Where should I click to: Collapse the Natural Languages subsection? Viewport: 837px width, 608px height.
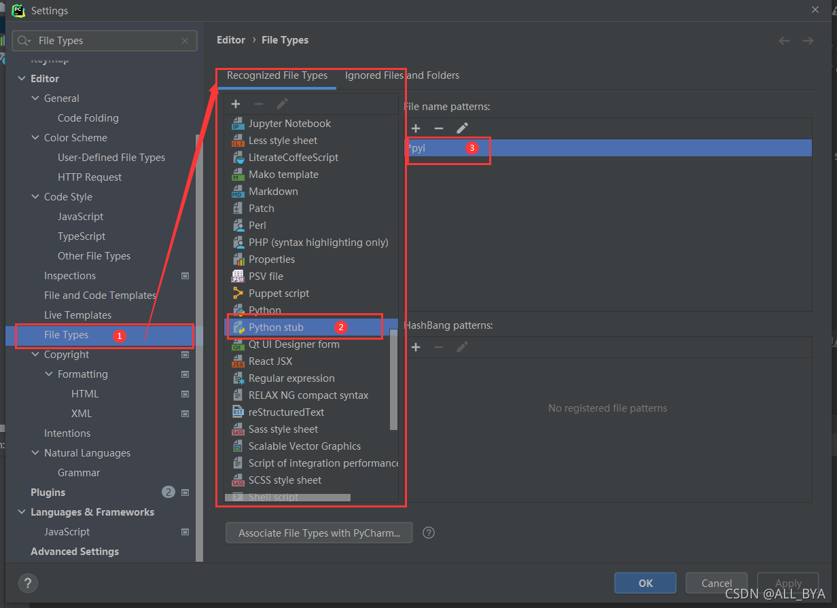36,453
